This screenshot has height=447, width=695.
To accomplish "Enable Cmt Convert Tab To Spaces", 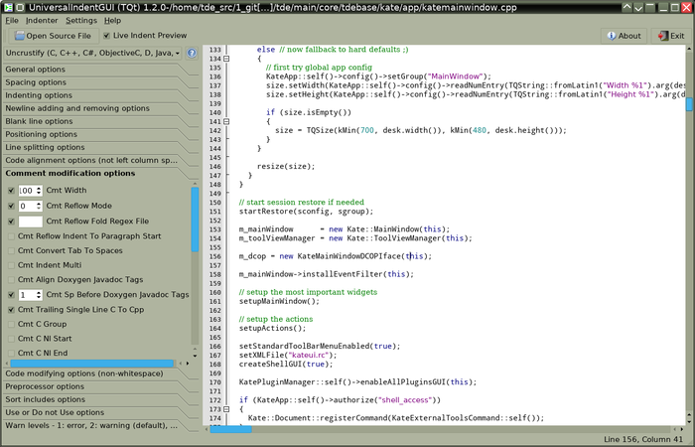I will click(x=11, y=251).
